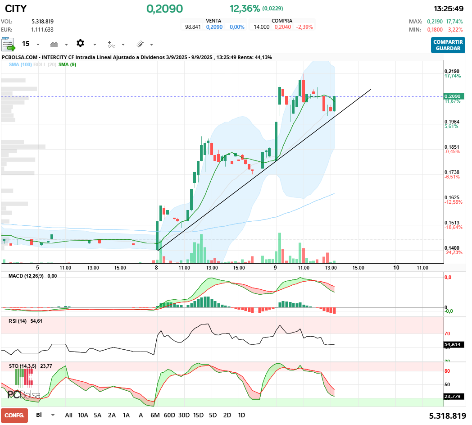
Task: Open the chart settings gear icon
Action: tap(80, 43)
